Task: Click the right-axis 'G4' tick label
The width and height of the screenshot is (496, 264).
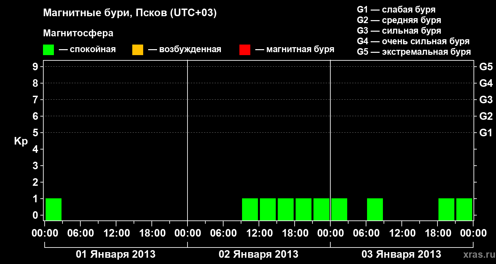Action: click(x=486, y=83)
